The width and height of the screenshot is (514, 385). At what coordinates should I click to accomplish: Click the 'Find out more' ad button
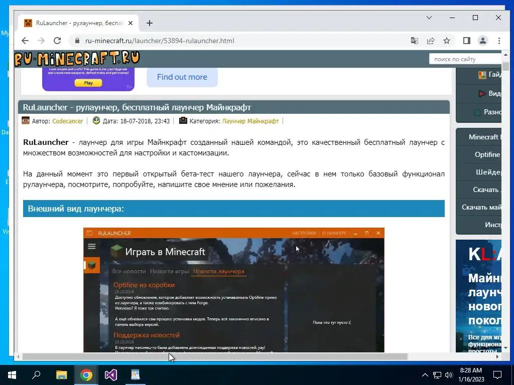[x=182, y=77]
